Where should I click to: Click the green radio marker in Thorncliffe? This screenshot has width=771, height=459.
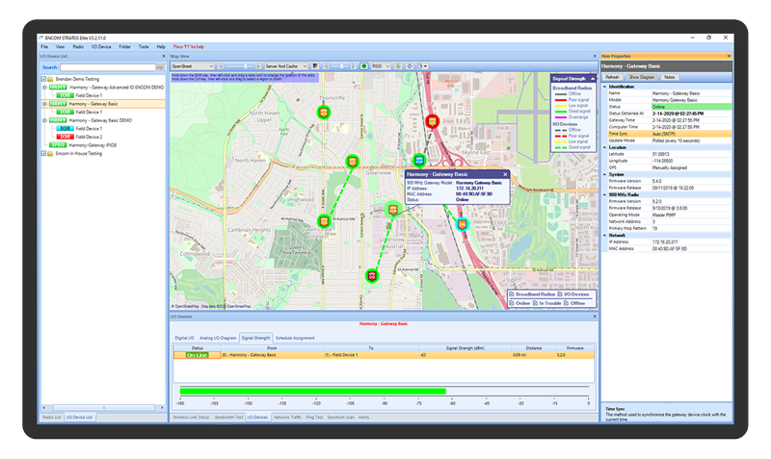tap(323, 113)
